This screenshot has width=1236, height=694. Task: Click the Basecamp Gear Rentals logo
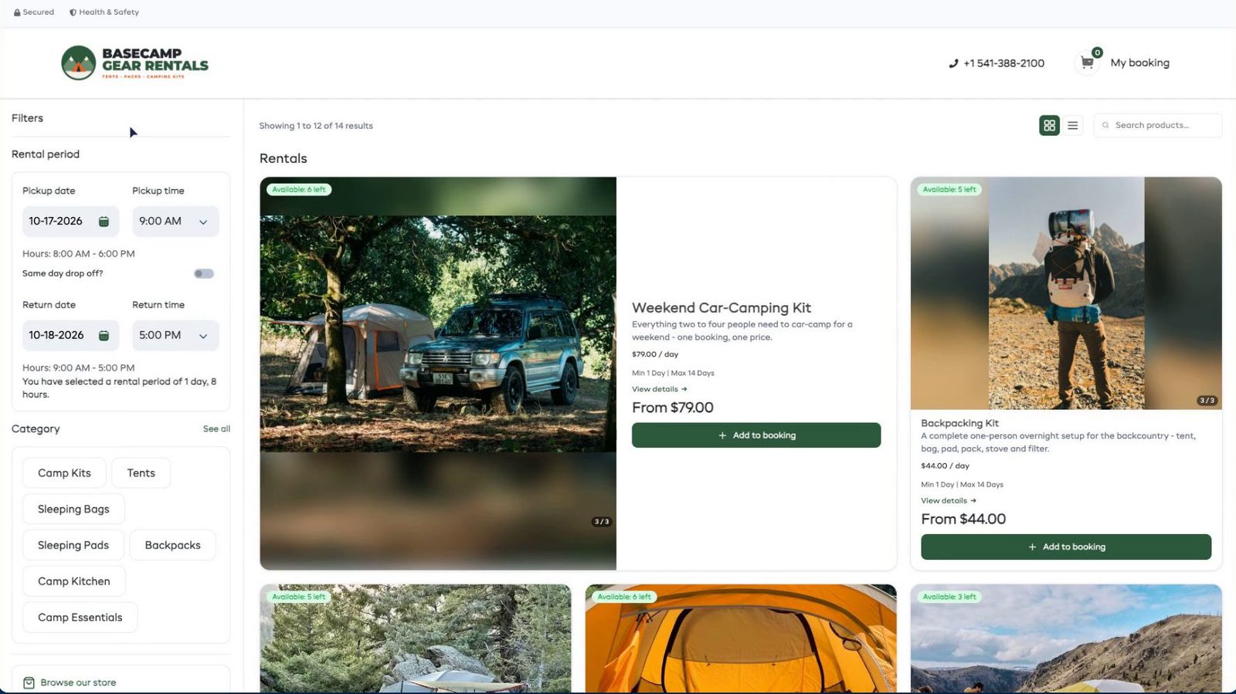135,63
